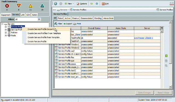Viewport: 175px width, 102px height.
Task: Show the All profiles subtab
Action: [55, 18]
